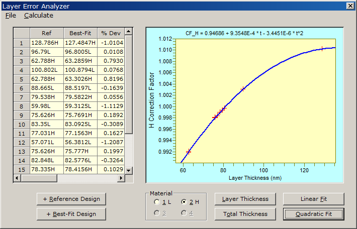Click the Best-Fit cell 75.7691H
Viewport: 357px width, 229px height.
tap(80, 115)
